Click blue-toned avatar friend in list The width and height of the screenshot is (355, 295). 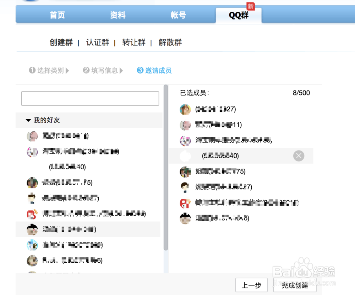pos(32,245)
